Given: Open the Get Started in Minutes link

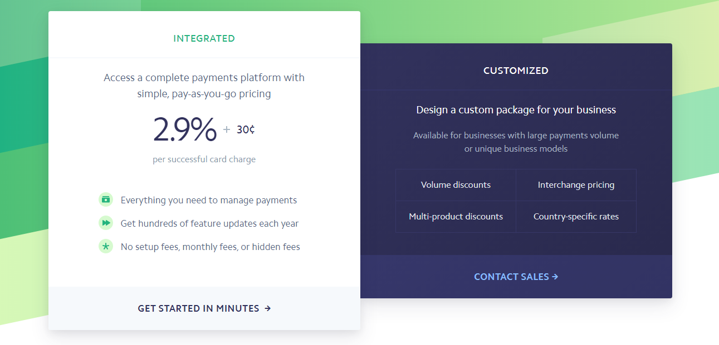Looking at the screenshot, I should pyautogui.click(x=199, y=308).
